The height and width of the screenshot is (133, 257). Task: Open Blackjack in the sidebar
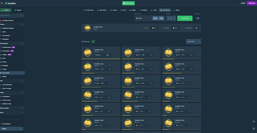click(5, 39)
